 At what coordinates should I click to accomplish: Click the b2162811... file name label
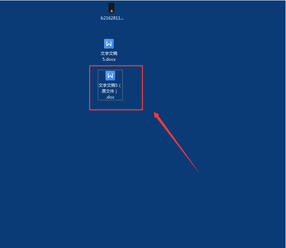(x=112, y=18)
